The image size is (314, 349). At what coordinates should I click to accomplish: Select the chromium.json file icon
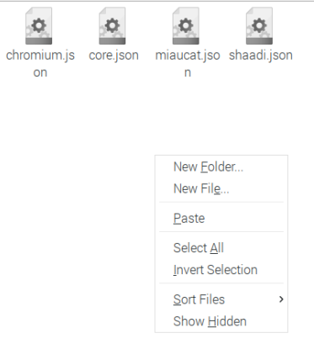39,26
